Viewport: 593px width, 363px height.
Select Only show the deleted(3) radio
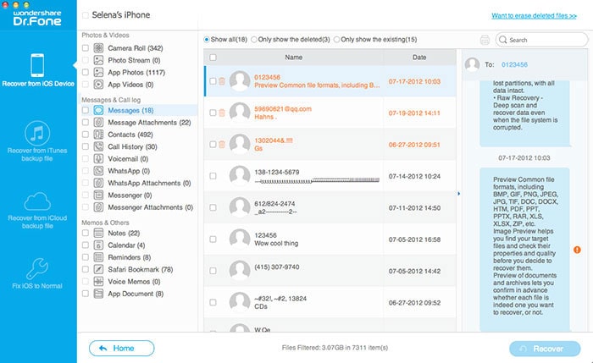click(x=254, y=39)
